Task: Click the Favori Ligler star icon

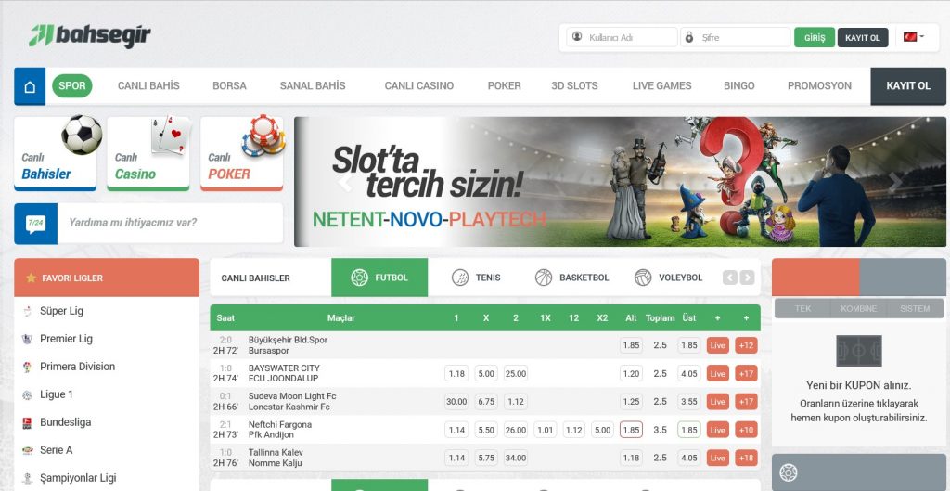Action: 31,278
